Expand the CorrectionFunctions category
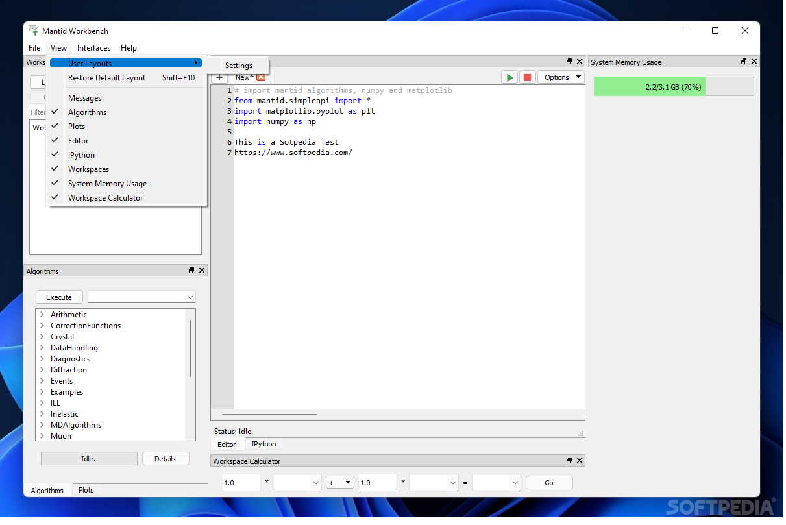 tap(42, 326)
